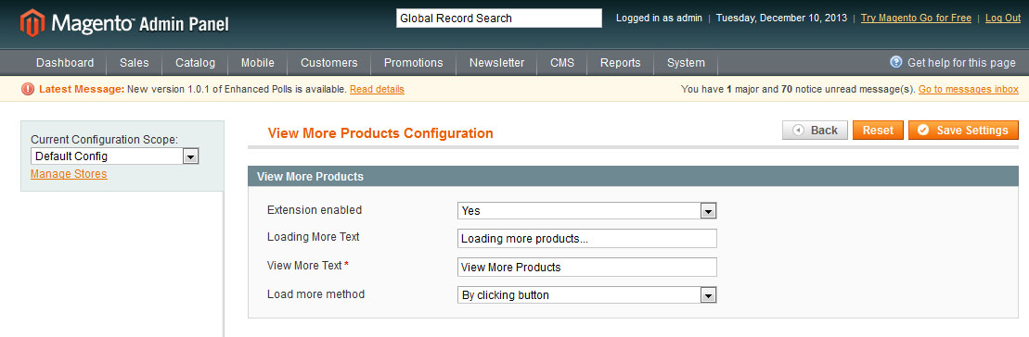Viewport: 1029px width, 337px height.
Task: Click the 'Logged in as admin' text
Action: click(x=659, y=19)
